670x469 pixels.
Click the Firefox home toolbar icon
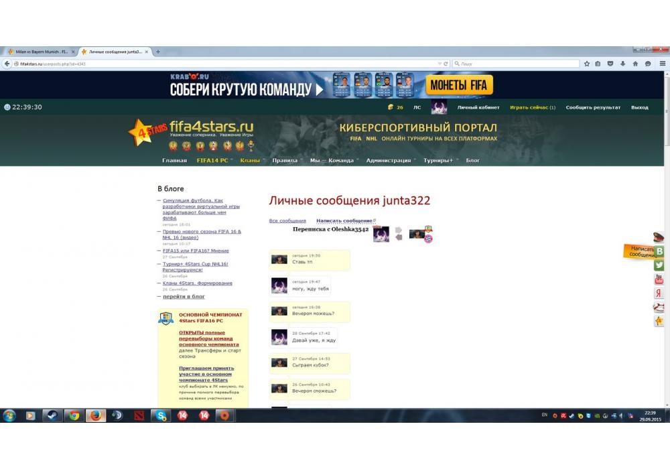tap(635, 64)
